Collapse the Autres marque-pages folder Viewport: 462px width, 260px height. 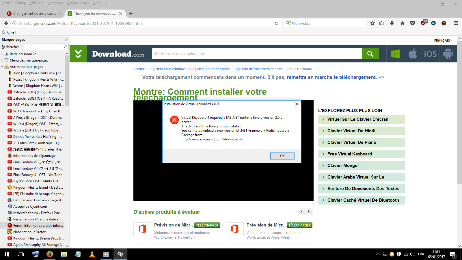click(x=2, y=67)
